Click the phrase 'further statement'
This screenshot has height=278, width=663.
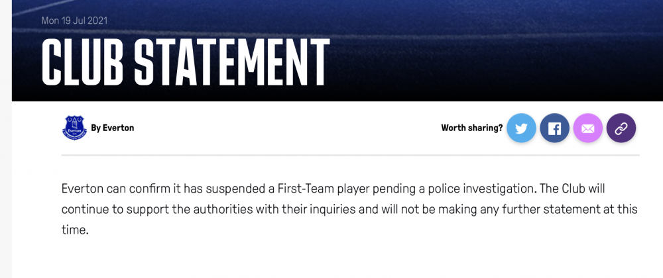552,209
